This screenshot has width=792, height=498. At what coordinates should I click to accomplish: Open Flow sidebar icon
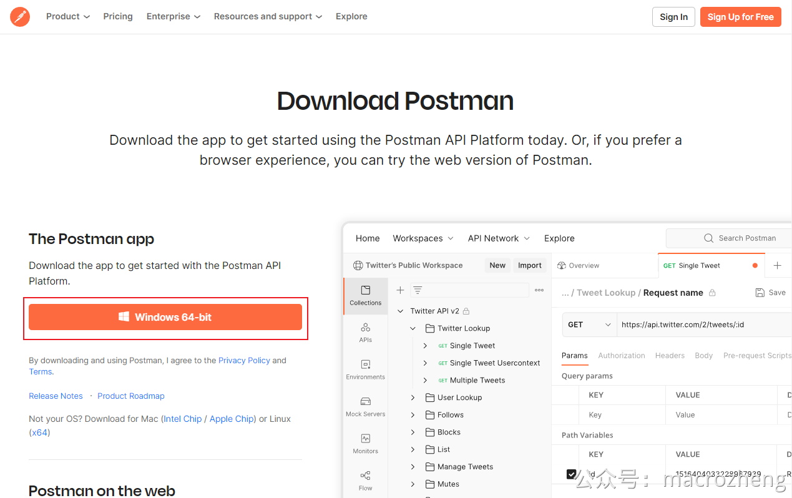pos(366,481)
